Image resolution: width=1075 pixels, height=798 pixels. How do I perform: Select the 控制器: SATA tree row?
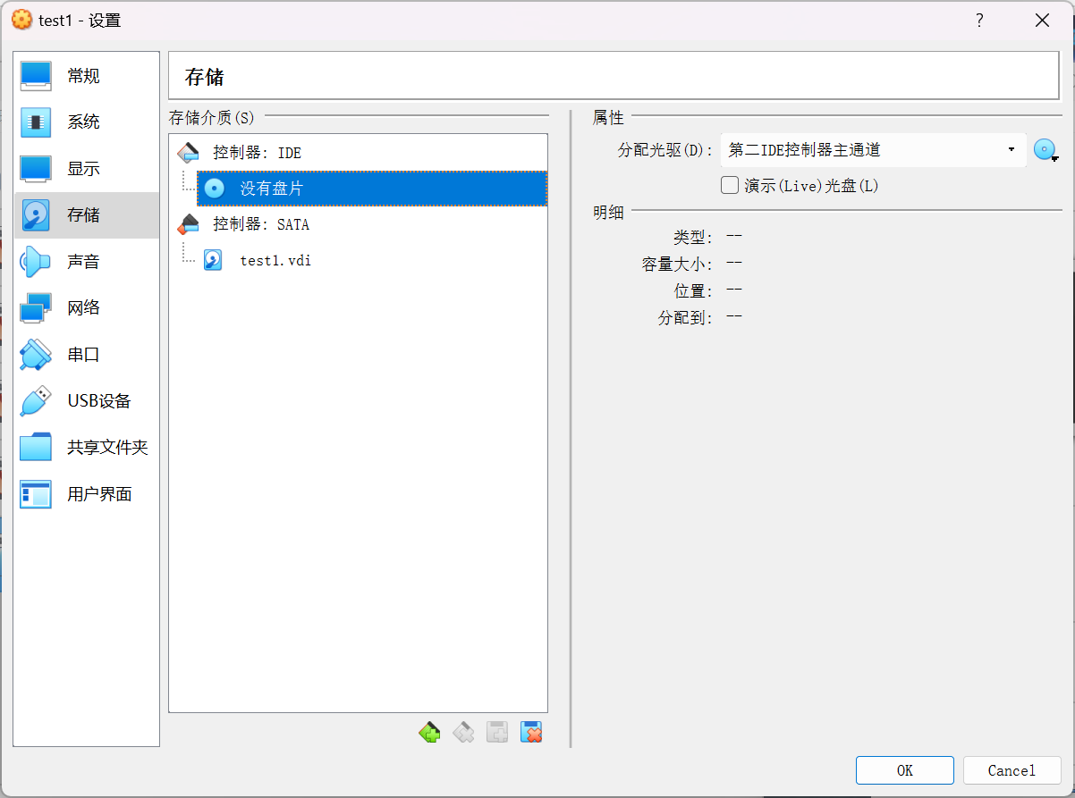click(x=358, y=224)
